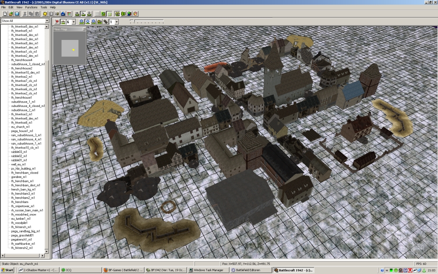The height and width of the screenshot is (274, 438).
Task: Select fh_russian_barn_main_m1 in the object list
Action: (x=27, y=210)
